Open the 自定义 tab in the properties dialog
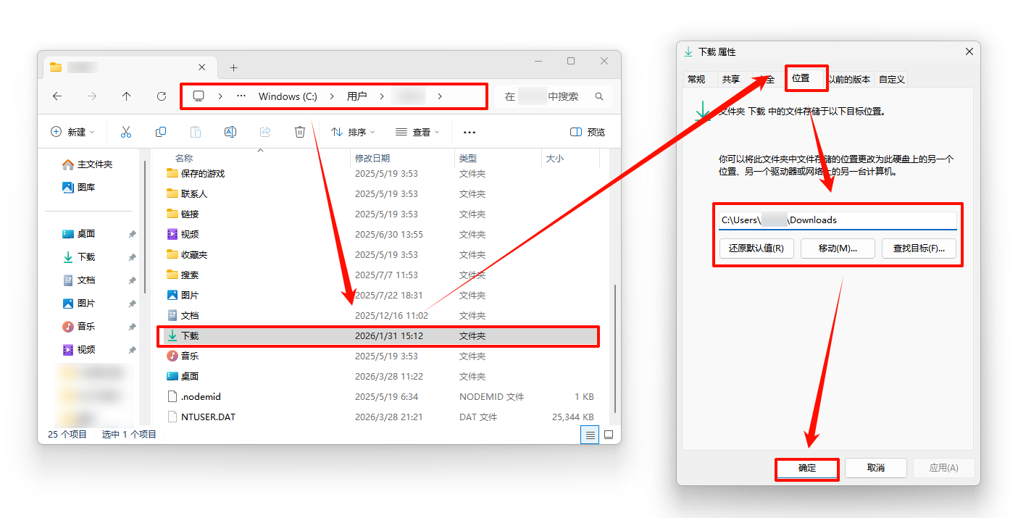This screenshot has width=1018, height=518. pos(890,79)
